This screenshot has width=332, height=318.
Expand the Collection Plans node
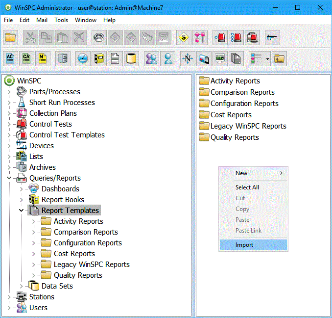pos(9,113)
